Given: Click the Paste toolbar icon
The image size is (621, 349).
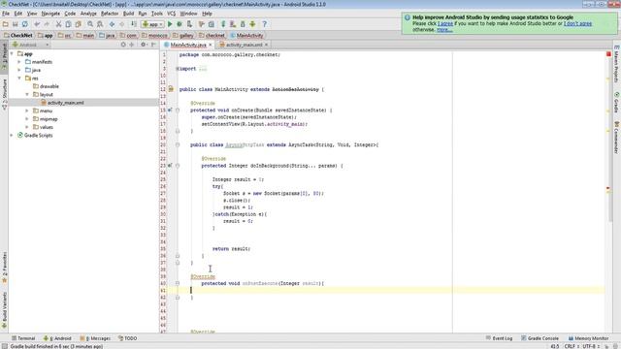Looking at the screenshot, I should tap(78, 24).
